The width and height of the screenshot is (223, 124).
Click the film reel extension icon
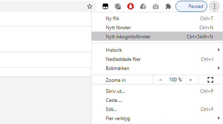[x=118, y=7]
